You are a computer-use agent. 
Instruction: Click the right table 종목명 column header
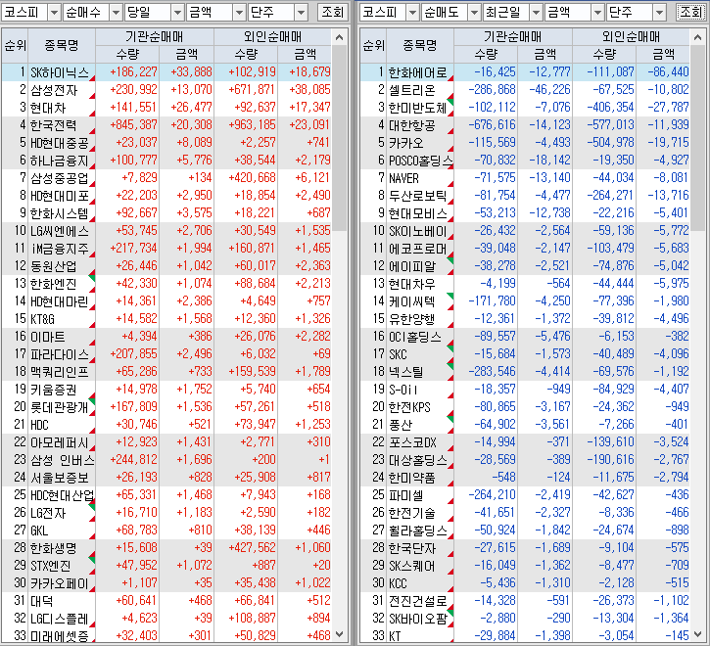(x=420, y=45)
